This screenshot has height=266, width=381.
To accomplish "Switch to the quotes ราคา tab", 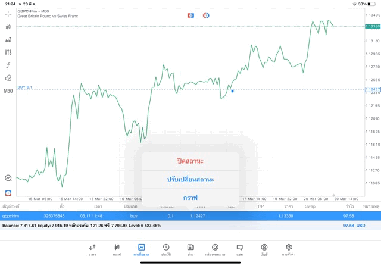I will point(92,250).
